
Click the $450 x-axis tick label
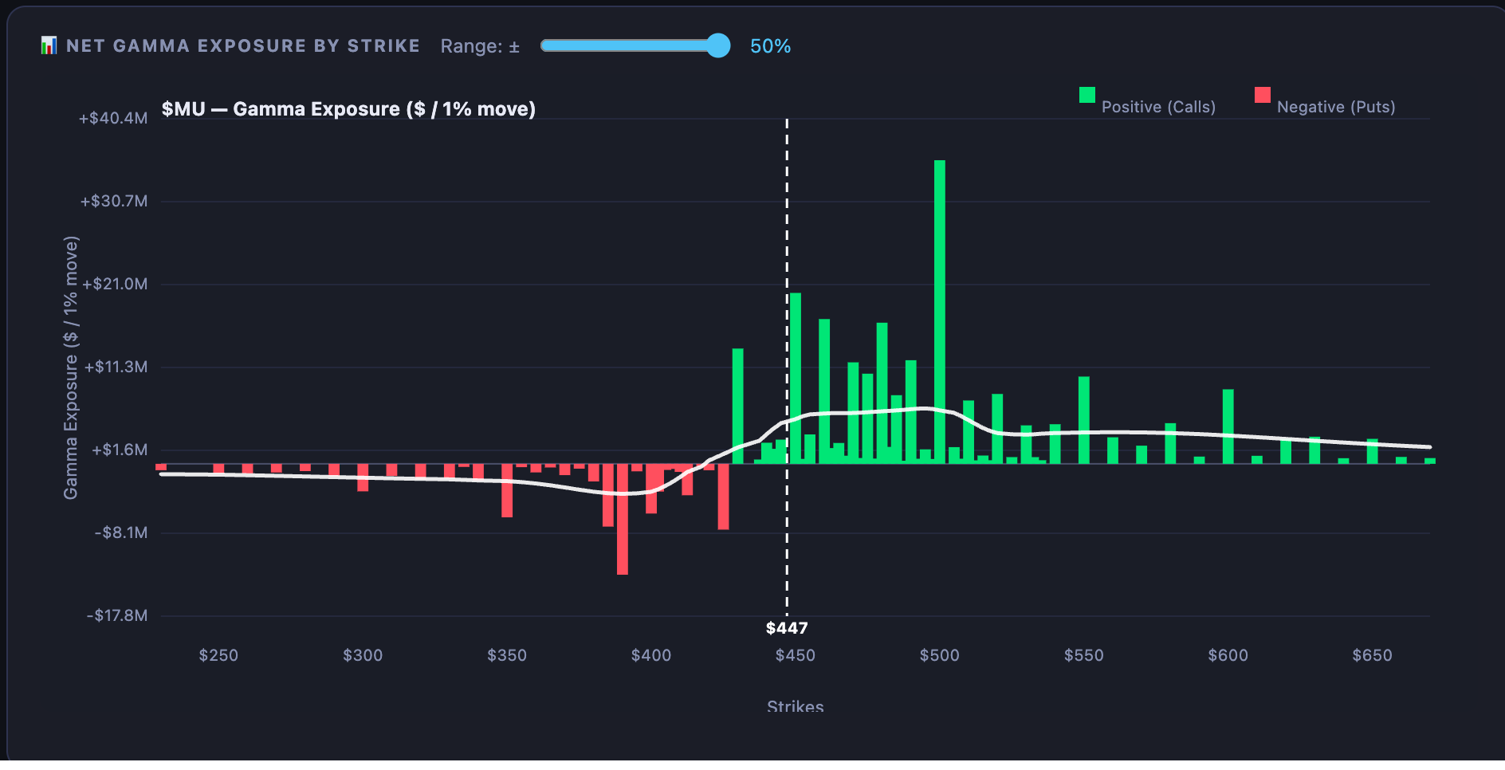point(796,655)
